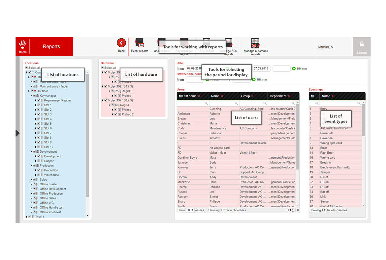Click page number 1 in users pagination
Viewport: 386px width, 260px height.
(293, 210)
